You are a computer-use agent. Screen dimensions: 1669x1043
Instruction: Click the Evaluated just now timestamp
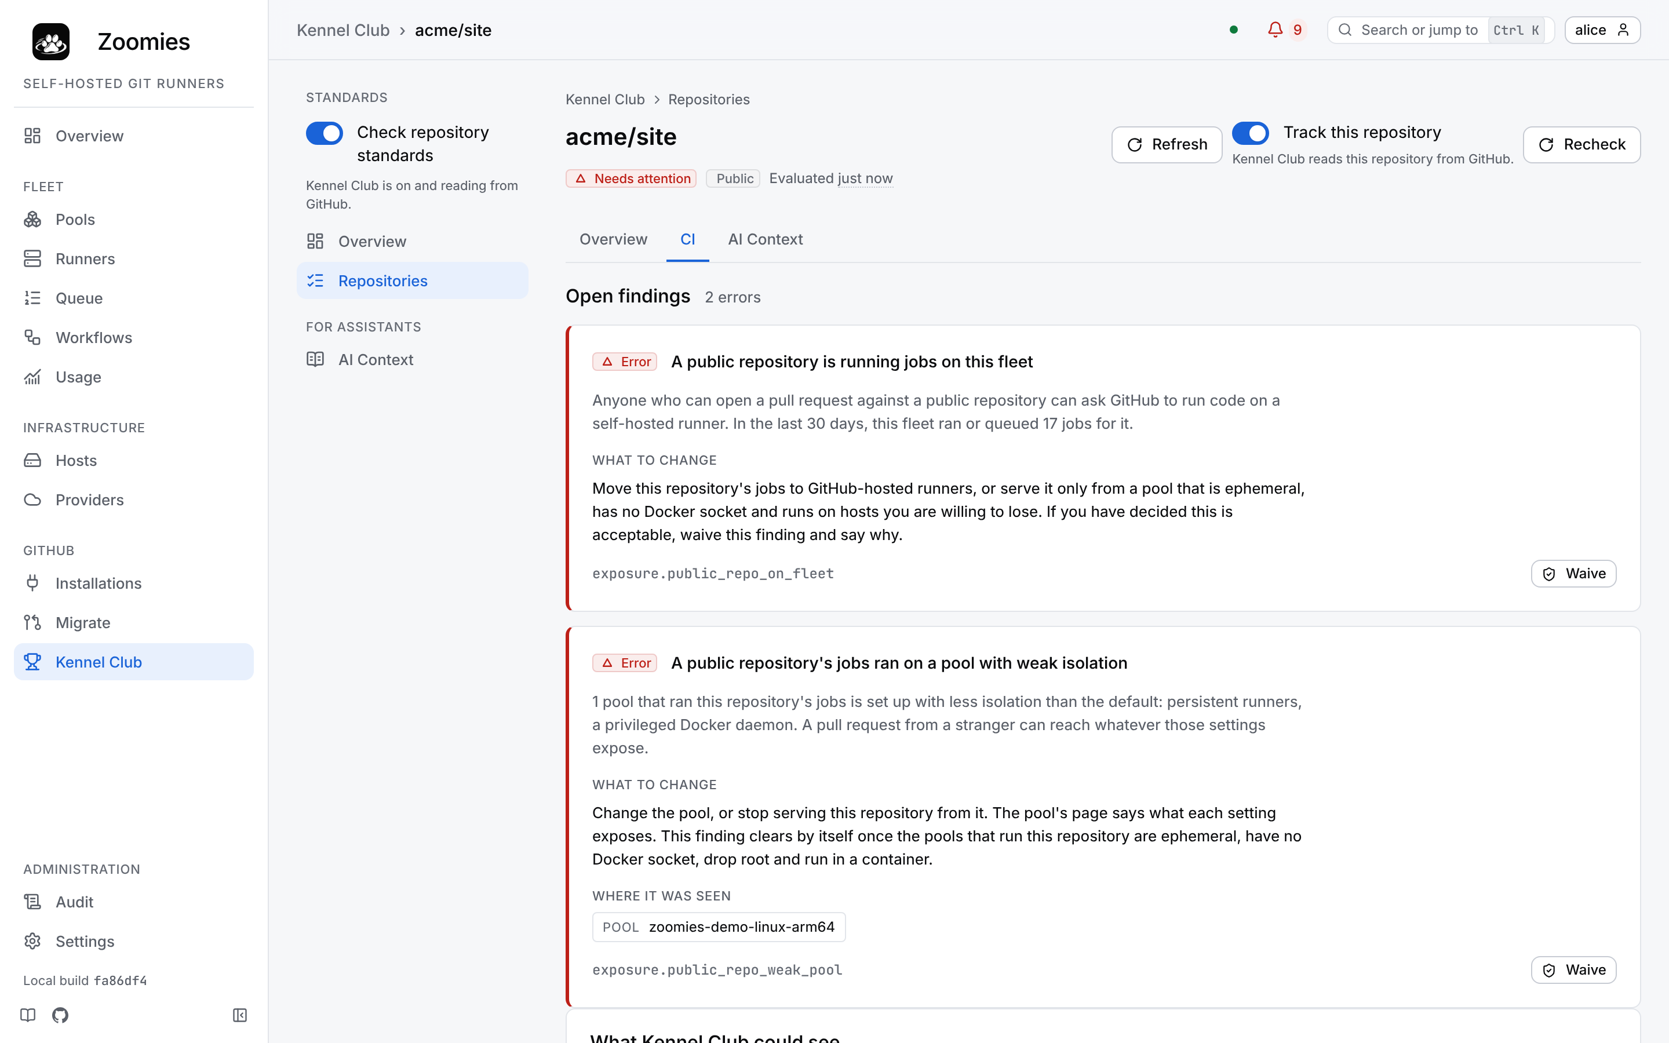(x=830, y=178)
